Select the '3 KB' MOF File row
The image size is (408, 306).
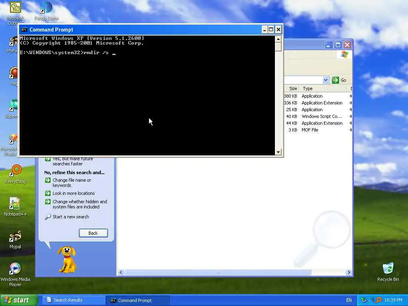[318, 130]
